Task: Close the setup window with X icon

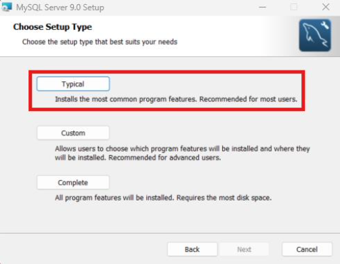Action: pyautogui.click(x=326, y=7)
